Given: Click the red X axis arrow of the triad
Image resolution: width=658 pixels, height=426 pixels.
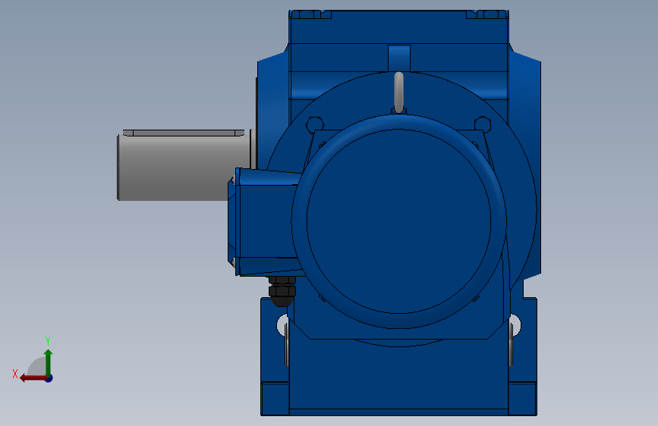Looking at the screenshot, I should 33,378.
